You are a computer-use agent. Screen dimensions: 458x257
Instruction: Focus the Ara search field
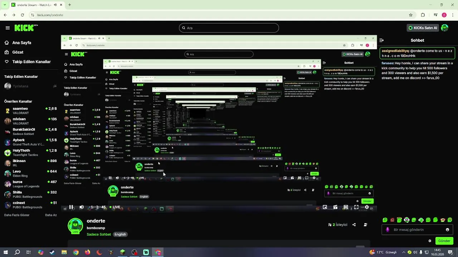tap(229, 28)
